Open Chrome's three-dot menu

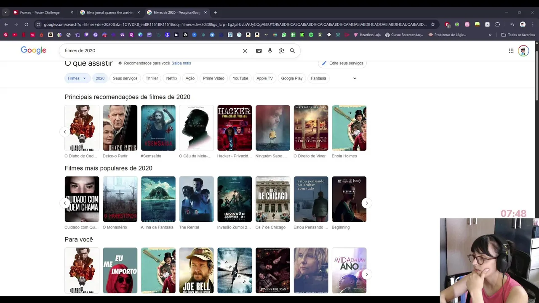[533, 24]
